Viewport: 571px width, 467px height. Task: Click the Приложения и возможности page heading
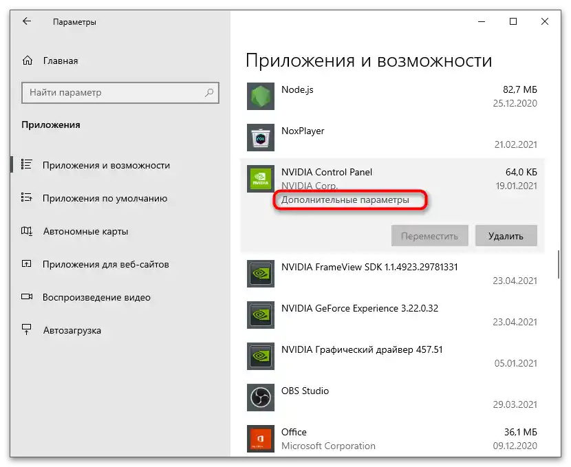click(369, 61)
